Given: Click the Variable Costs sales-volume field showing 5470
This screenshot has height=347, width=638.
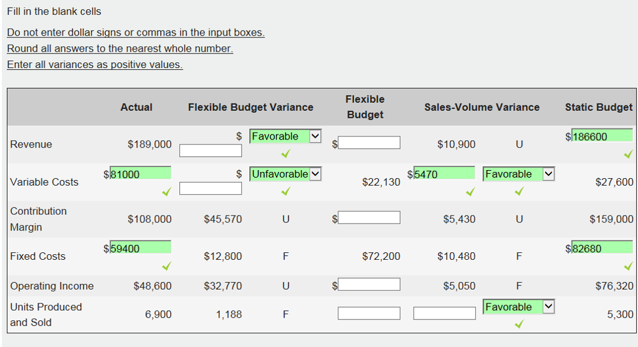Looking at the screenshot, I should pyautogui.click(x=444, y=174).
